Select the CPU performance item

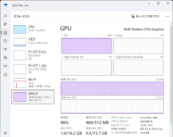(33, 29)
